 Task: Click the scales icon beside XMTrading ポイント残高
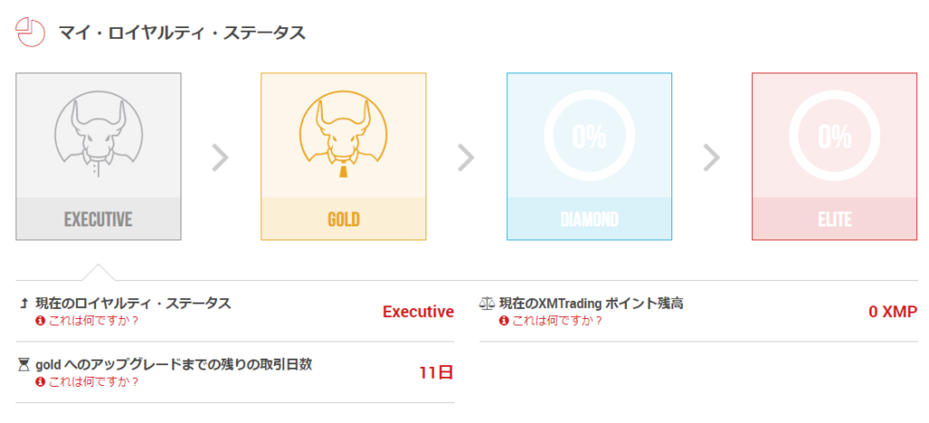486,304
